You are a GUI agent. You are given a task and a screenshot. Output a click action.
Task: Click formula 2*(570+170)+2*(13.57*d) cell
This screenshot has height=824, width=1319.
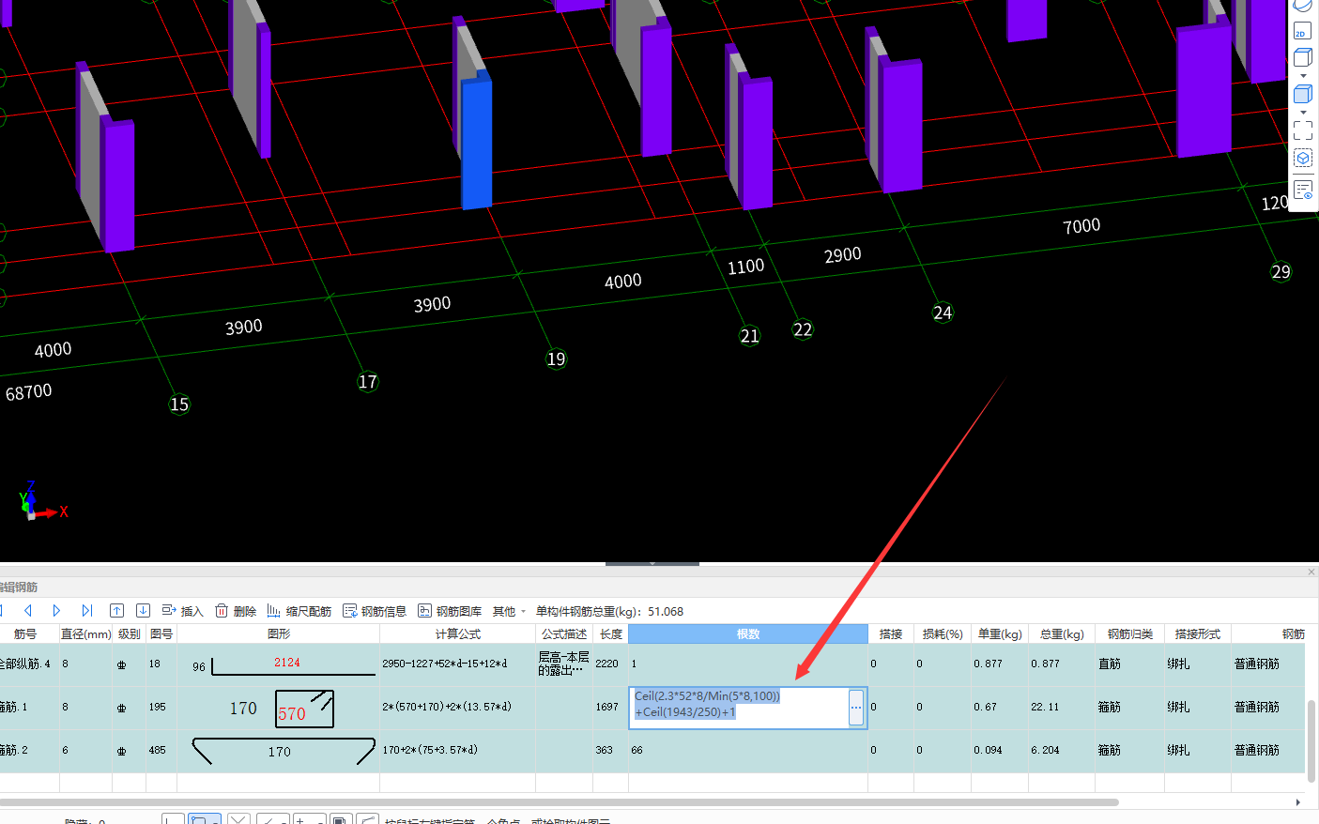coord(457,708)
